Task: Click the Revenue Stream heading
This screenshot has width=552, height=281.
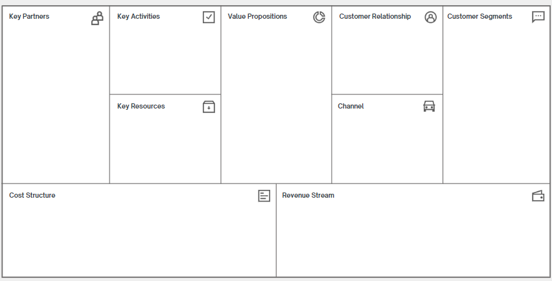Action: [x=308, y=195]
